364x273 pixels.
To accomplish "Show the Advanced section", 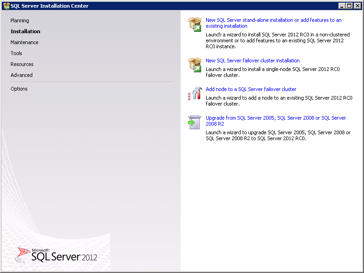I will coord(21,75).
